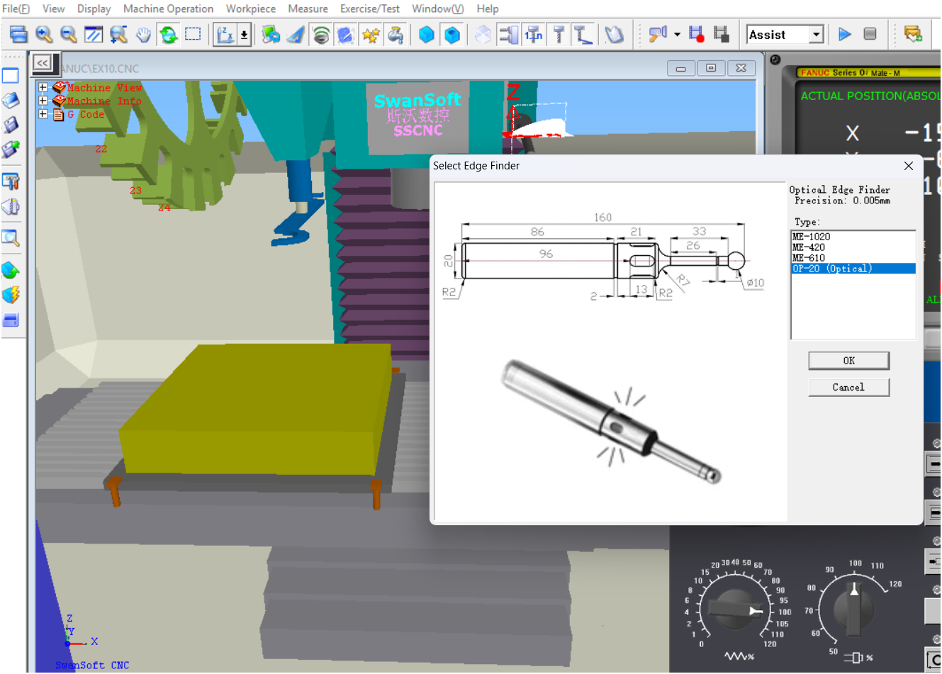Click the hollow blue cube display icon
The width and height of the screenshot is (942, 674).
pyautogui.click(x=452, y=34)
